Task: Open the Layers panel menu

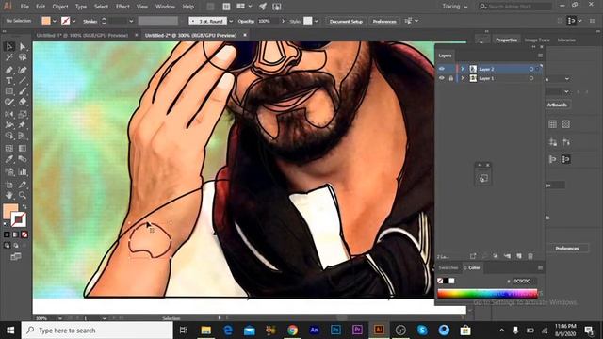Action: point(540,56)
